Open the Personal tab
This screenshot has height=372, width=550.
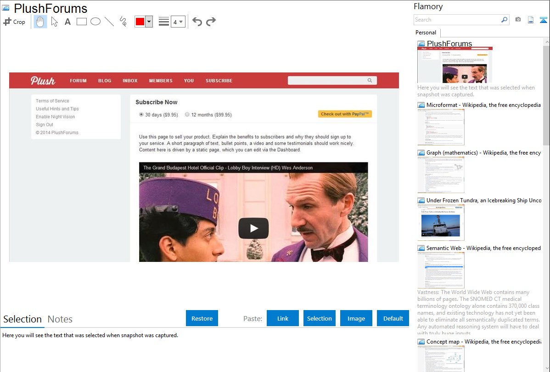[x=426, y=33]
